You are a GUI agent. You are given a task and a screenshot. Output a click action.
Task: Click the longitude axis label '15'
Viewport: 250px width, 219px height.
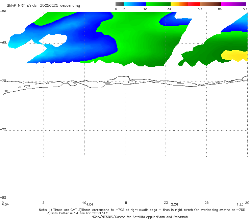(125, 202)
